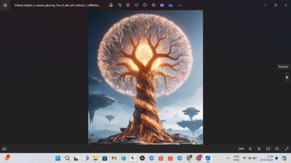Open clock showing 11:20 on taskbar
291x163 pixels.
(270, 158)
